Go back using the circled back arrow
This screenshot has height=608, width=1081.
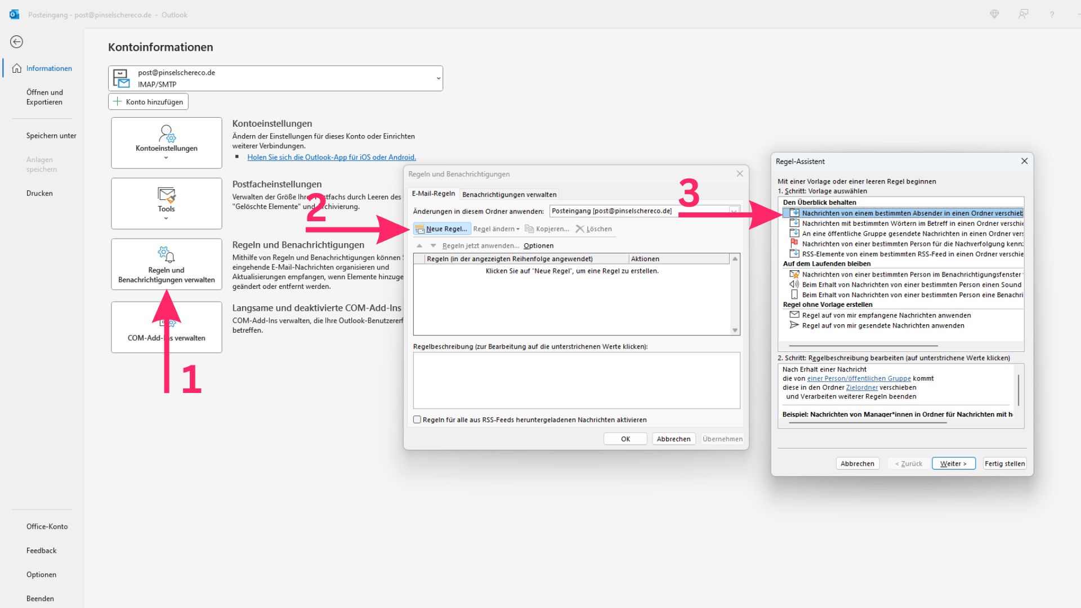click(17, 42)
